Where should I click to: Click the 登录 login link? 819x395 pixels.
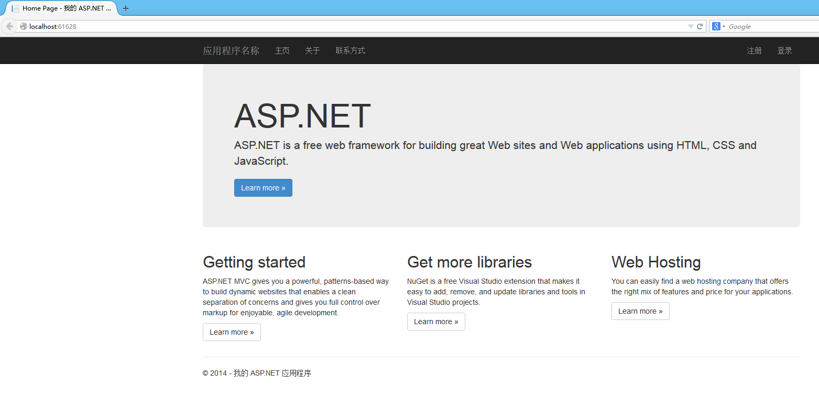pyautogui.click(x=785, y=51)
